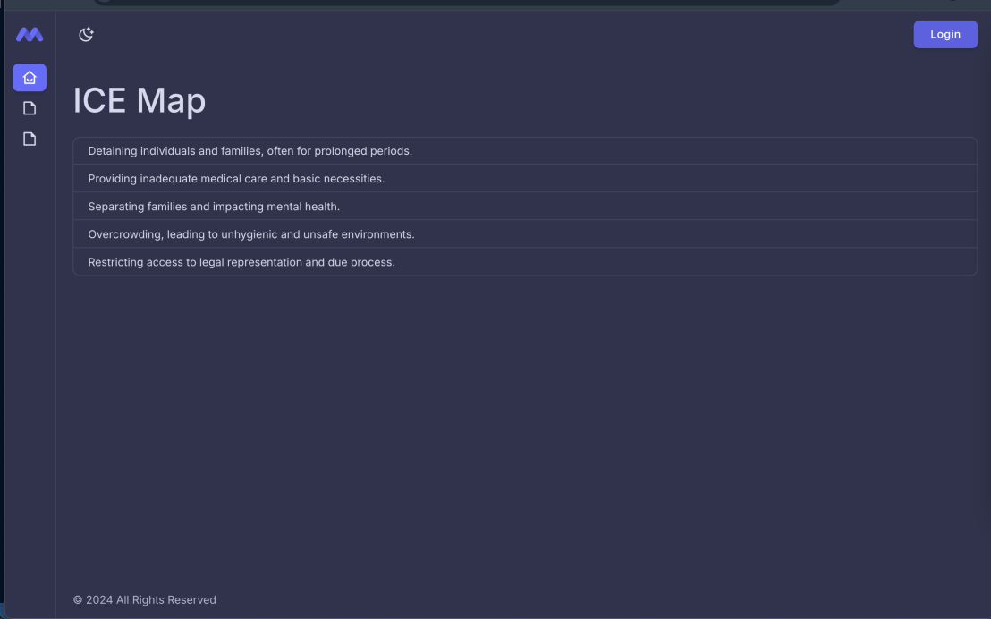Open the first document page sidebar icon

tap(30, 108)
